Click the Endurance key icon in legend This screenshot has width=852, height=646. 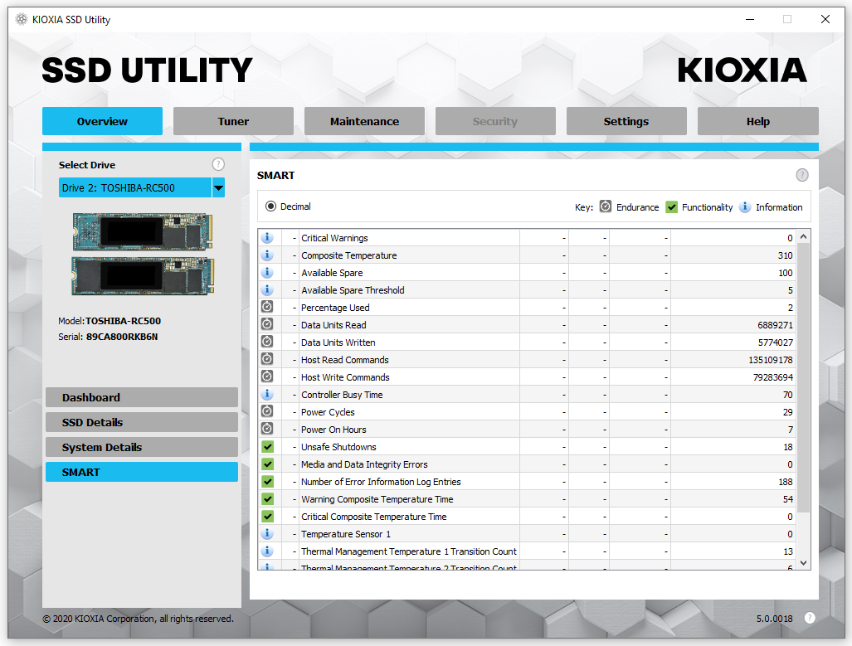tap(606, 206)
